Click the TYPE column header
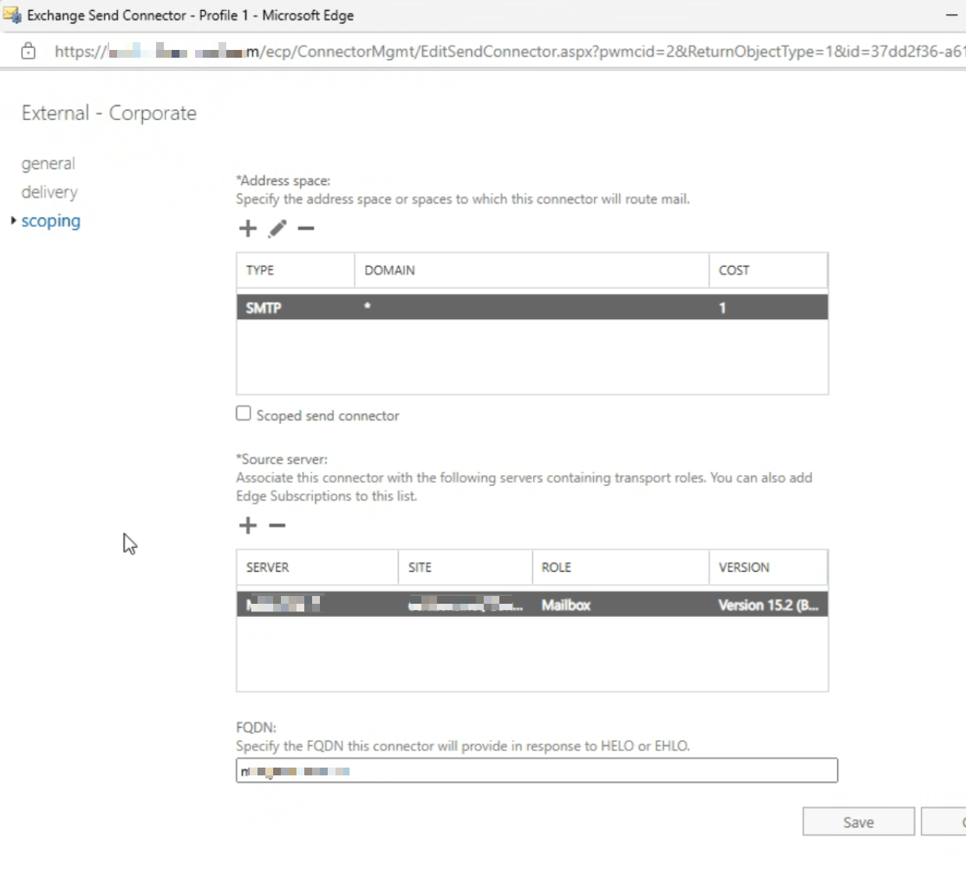Screen dimensions: 966x869 coord(296,270)
